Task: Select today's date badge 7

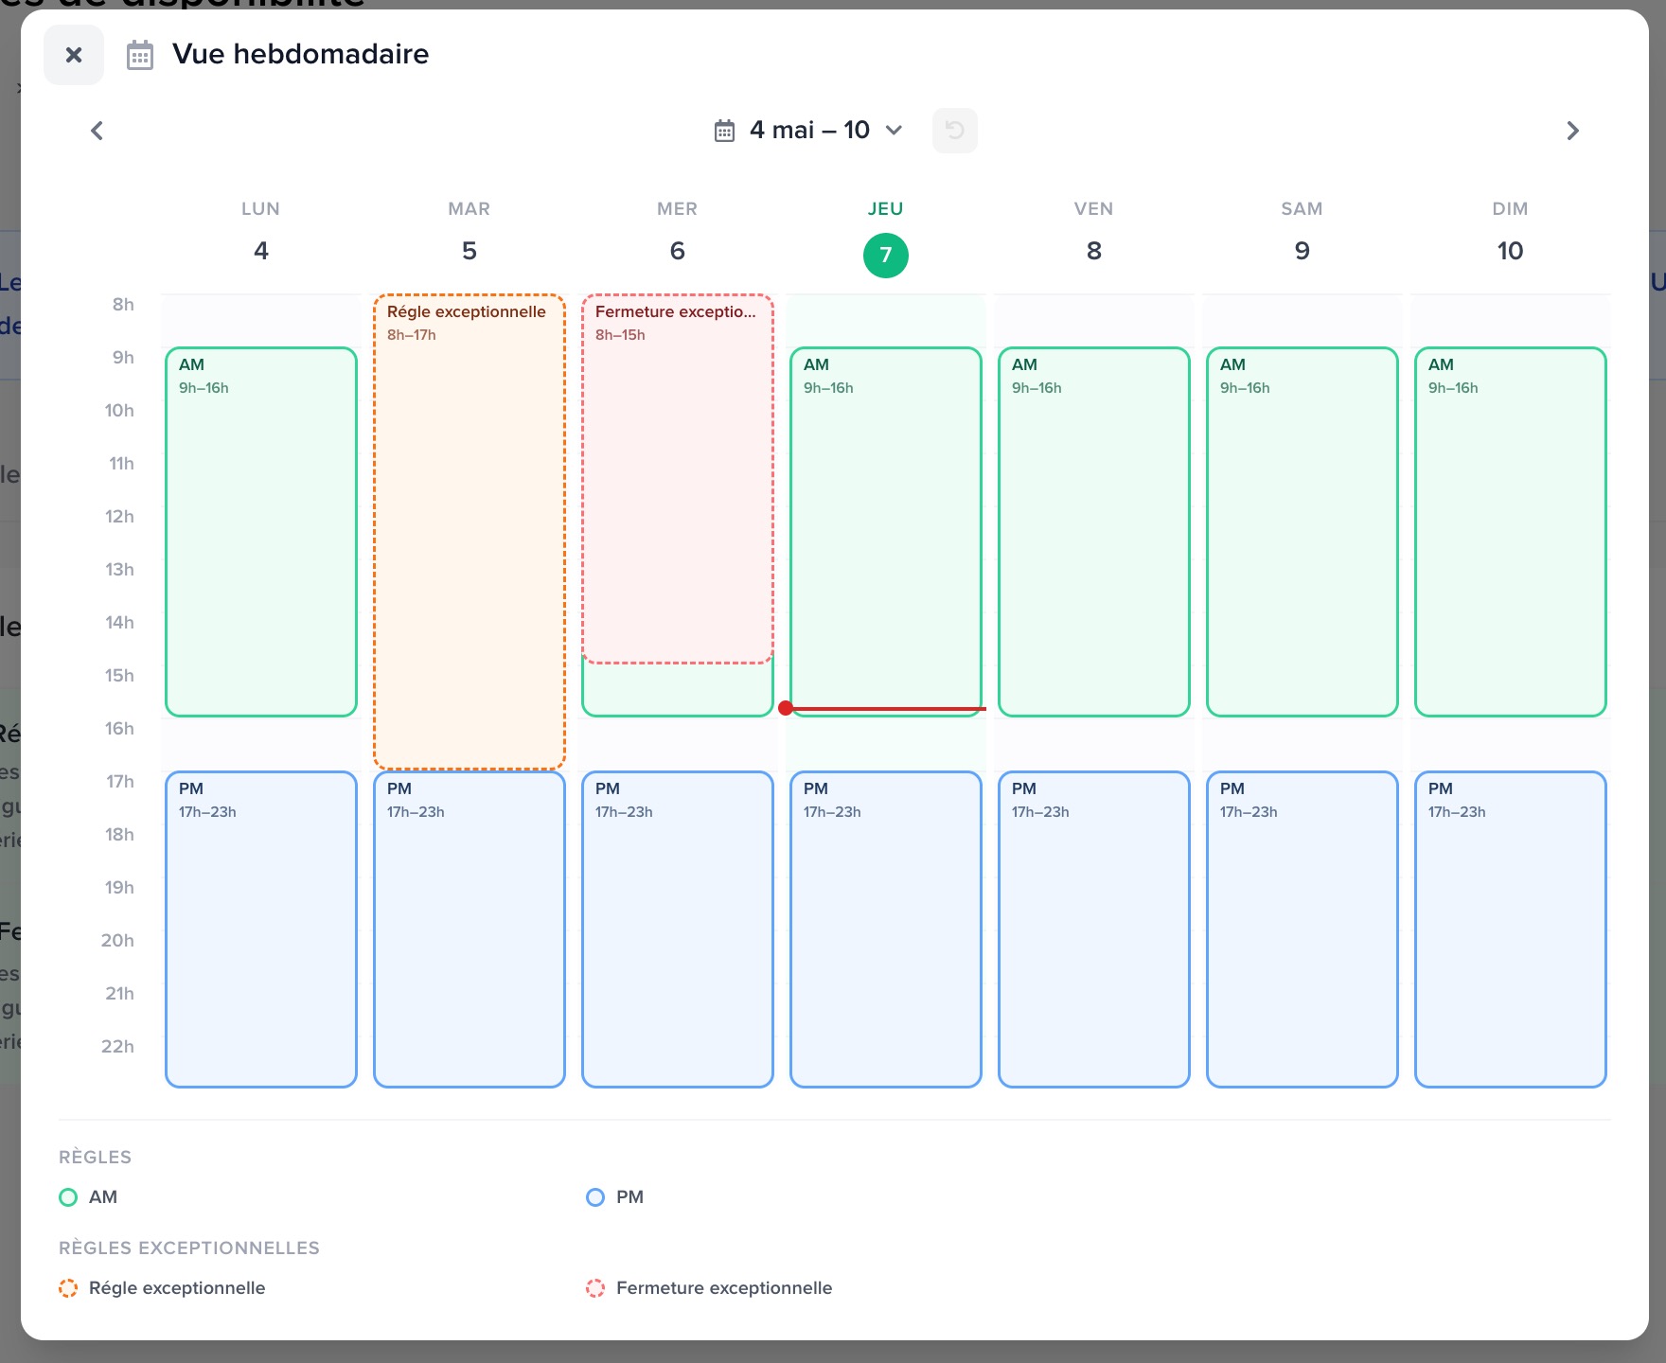Action: (886, 255)
